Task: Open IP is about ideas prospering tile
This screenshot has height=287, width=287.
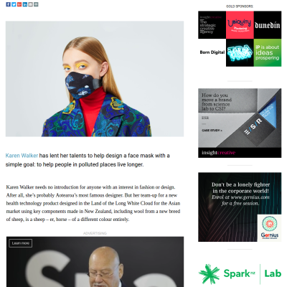Action: [268, 52]
